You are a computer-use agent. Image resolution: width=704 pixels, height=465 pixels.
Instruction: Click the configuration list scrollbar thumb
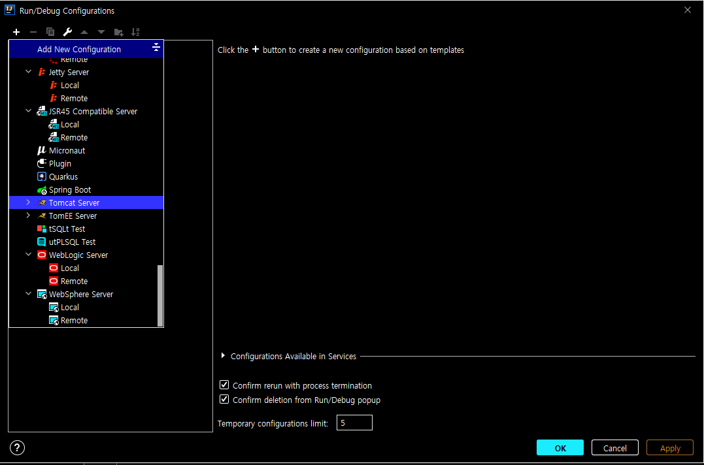pos(160,295)
